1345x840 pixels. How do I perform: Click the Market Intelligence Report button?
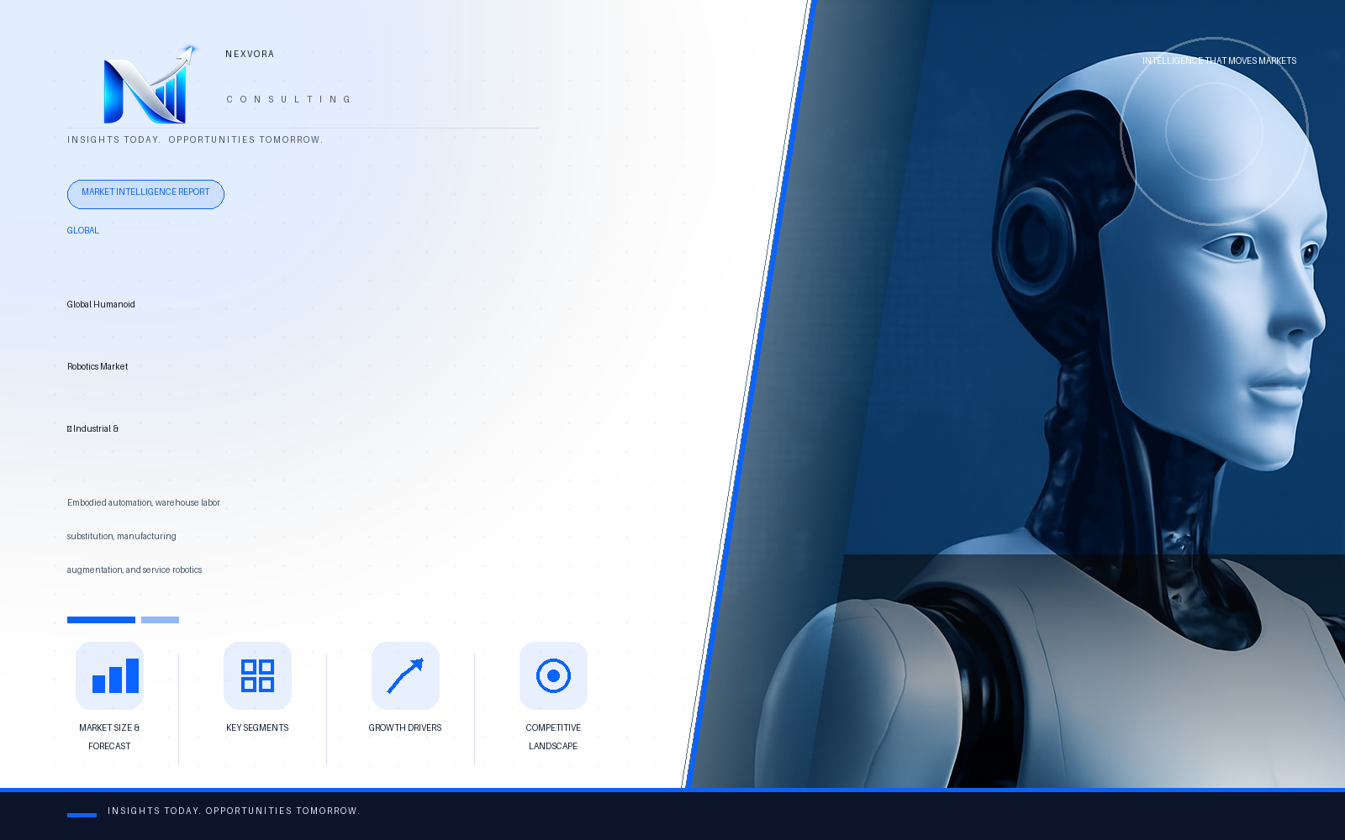coord(145,194)
